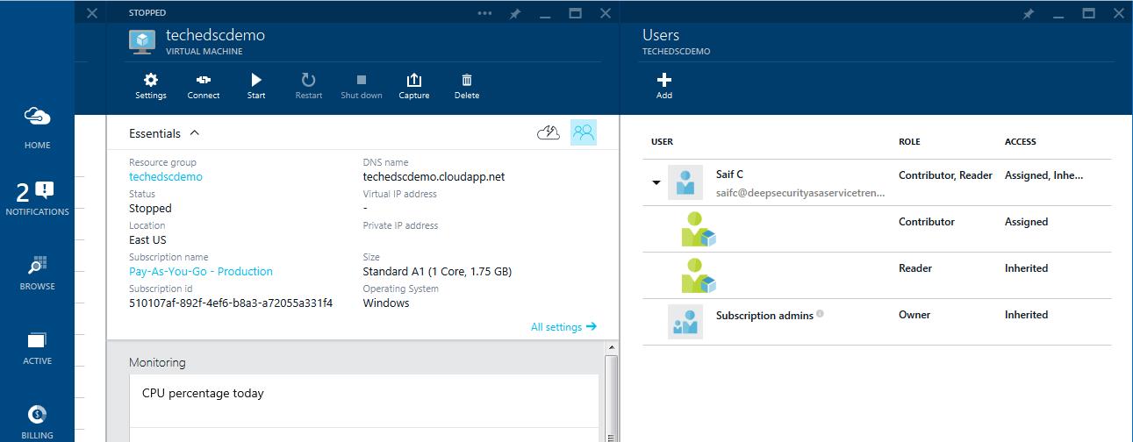
Task: Add a new user
Action: click(664, 85)
